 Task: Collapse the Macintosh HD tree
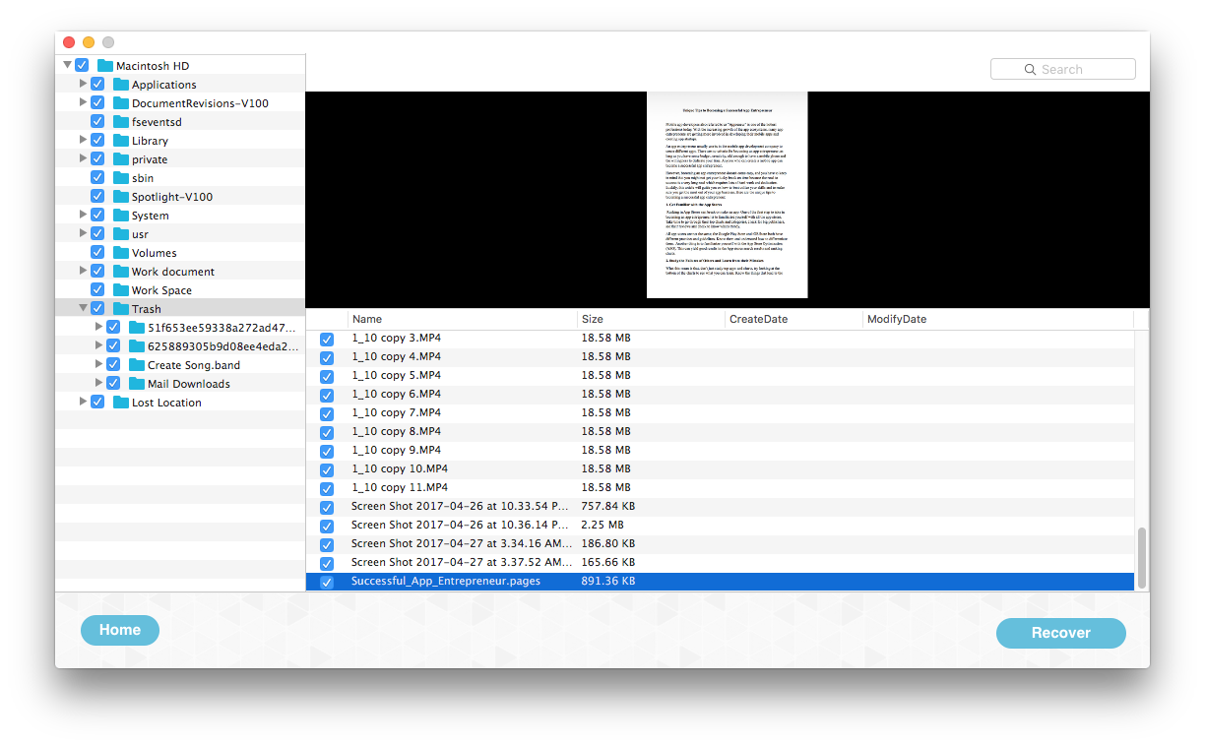(x=67, y=66)
